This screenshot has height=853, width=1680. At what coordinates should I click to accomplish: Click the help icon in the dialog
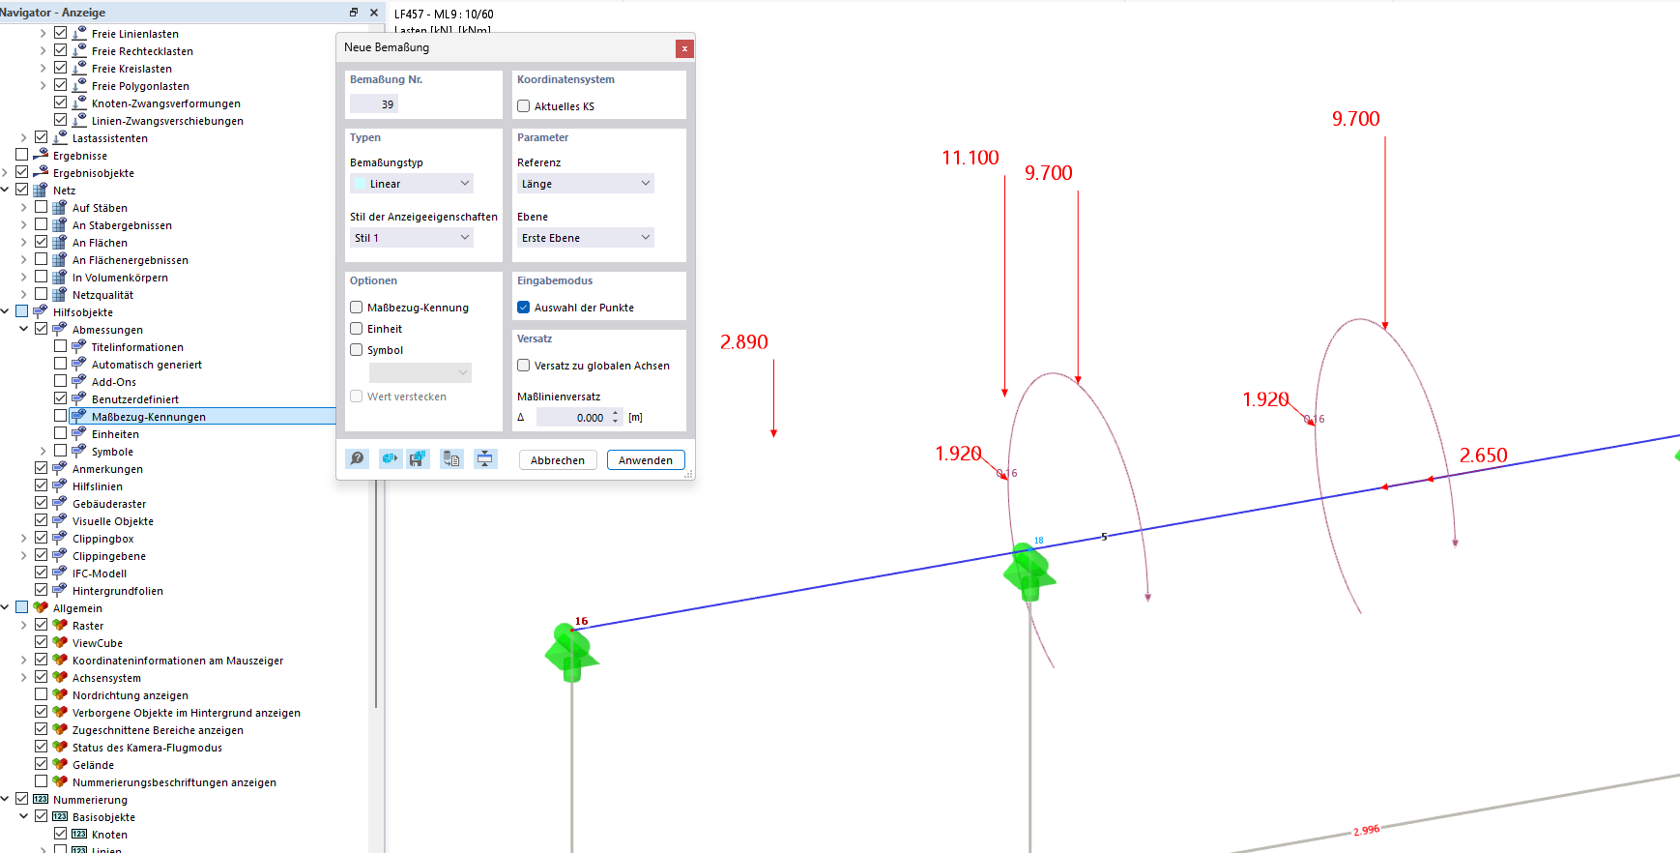click(x=358, y=458)
